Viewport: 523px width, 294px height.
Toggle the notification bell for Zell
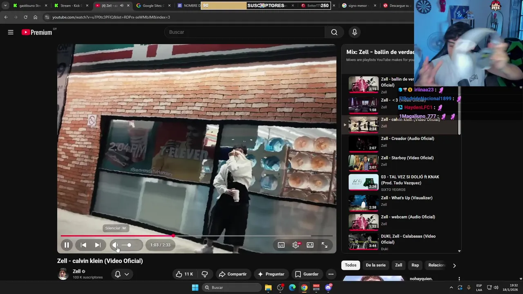coord(118,274)
